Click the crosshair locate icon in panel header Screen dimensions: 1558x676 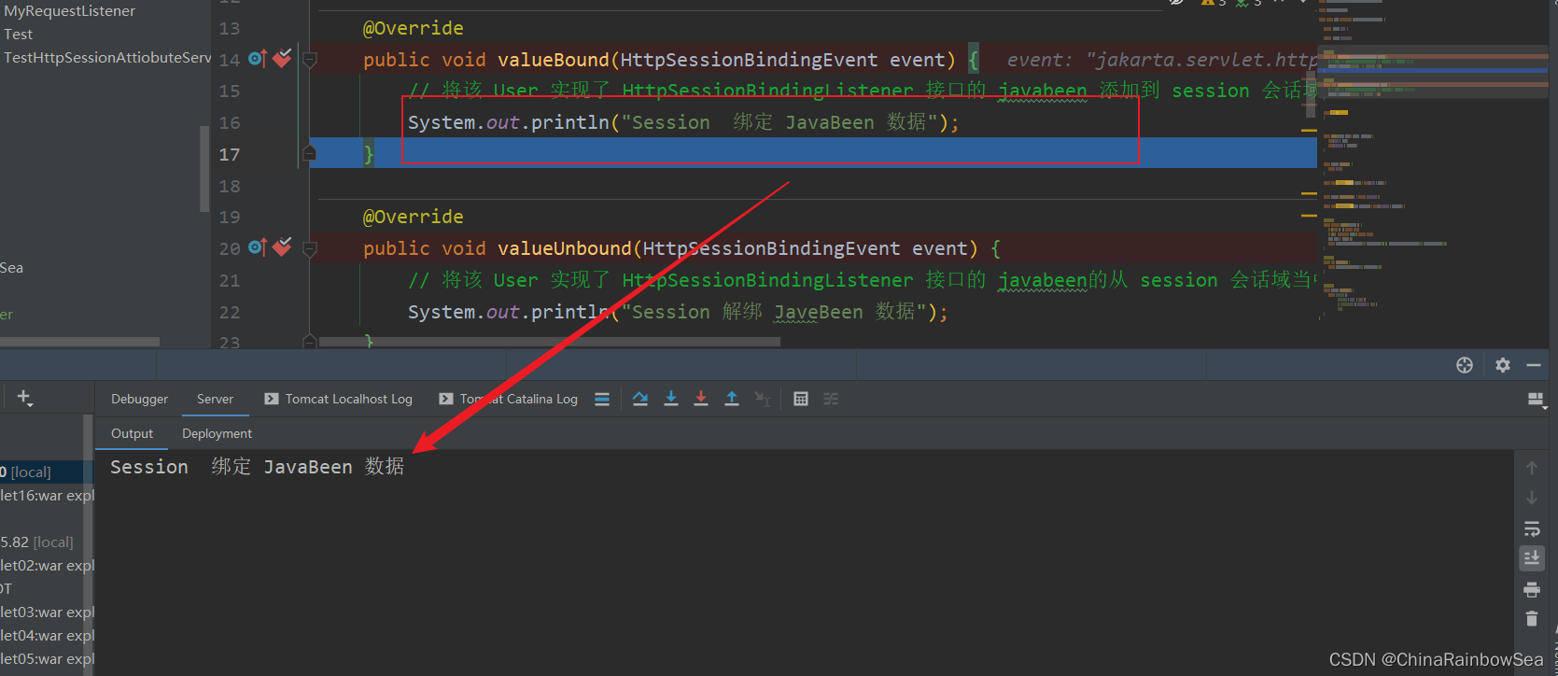pyautogui.click(x=1465, y=365)
